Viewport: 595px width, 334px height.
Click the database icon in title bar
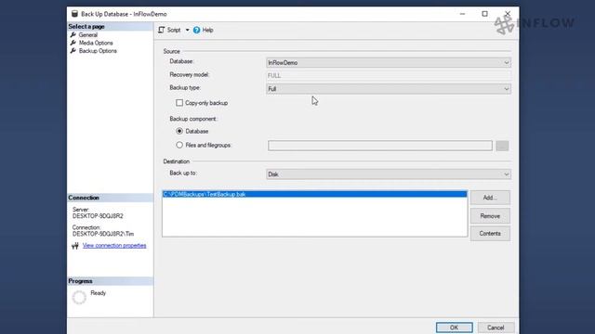tap(74, 14)
